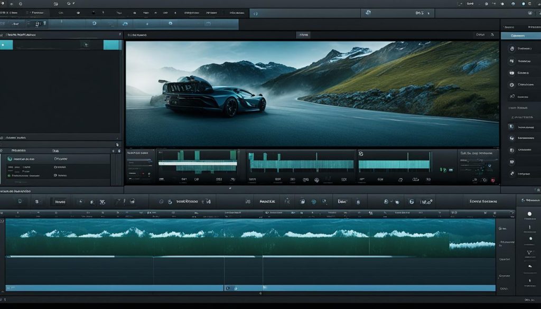Viewport: 541px width, 309px height.
Task: Toggle the small teal square beside the green indicator
Action: coord(451,170)
